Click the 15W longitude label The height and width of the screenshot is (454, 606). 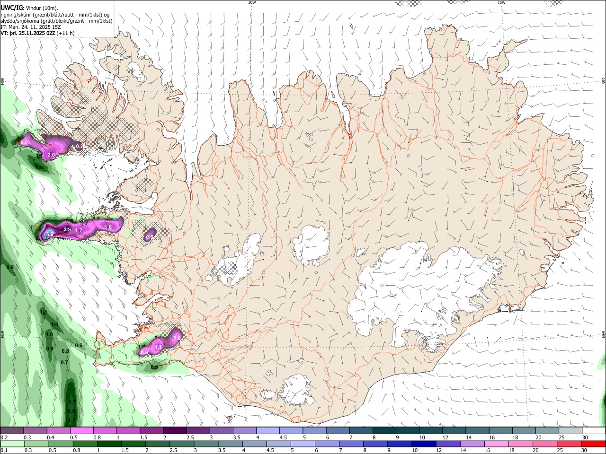[x=501, y=2]
